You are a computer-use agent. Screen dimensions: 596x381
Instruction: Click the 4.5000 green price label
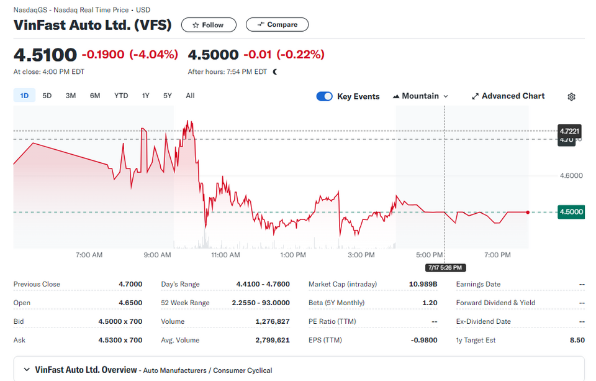[x=571, y=212]
